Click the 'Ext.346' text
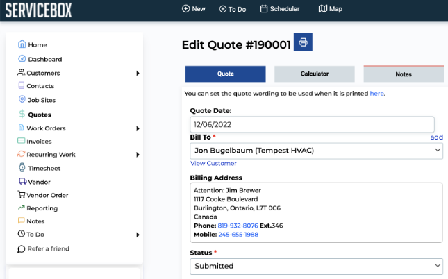Viewport: 448px width, 279px height. click(271, 226)
